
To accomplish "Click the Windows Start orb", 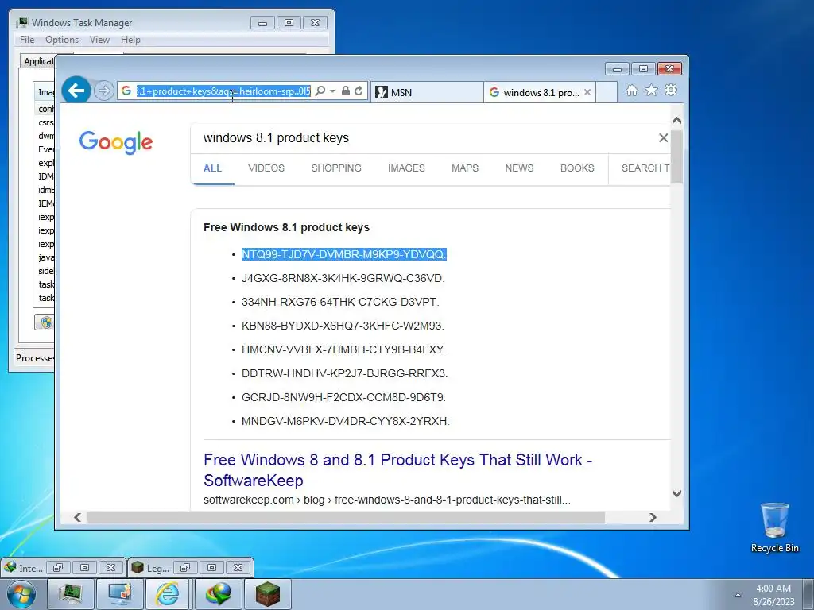I will (21, 594).
